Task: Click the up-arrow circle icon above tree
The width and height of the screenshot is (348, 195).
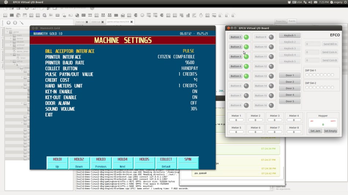Action: coord(8,23)
